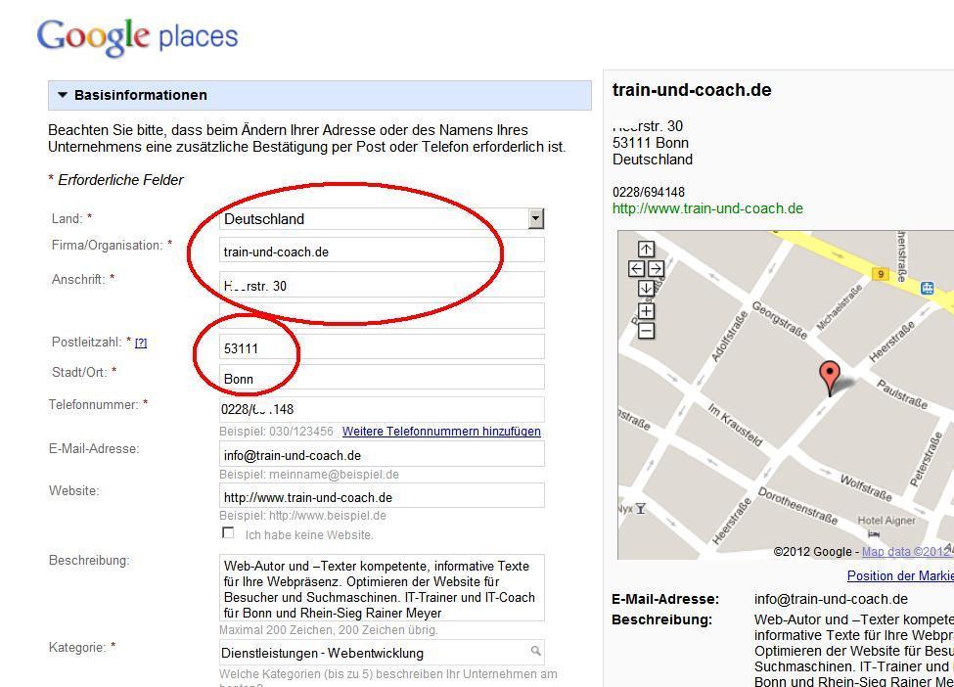Click 'Peterstraße' label on the map
Image resolution: width=954 pixels, height=687 pixels.
[x=926, y=459]
